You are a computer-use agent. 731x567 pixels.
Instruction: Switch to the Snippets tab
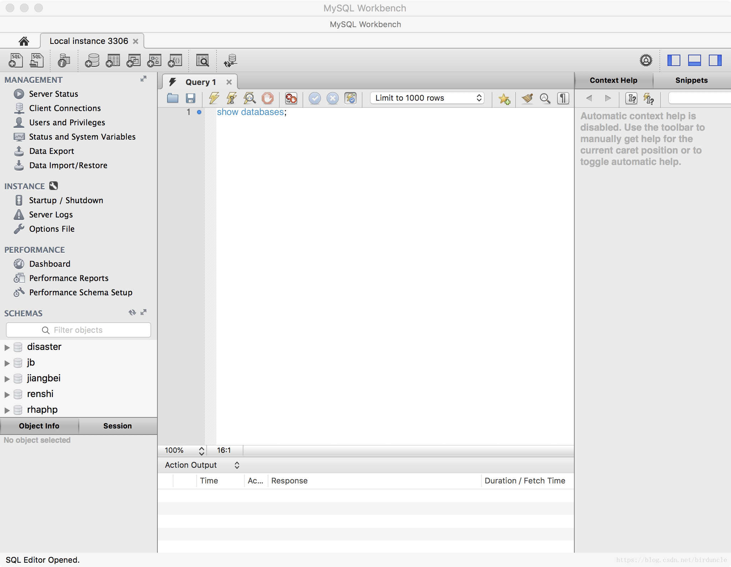(x=691, y=80)
